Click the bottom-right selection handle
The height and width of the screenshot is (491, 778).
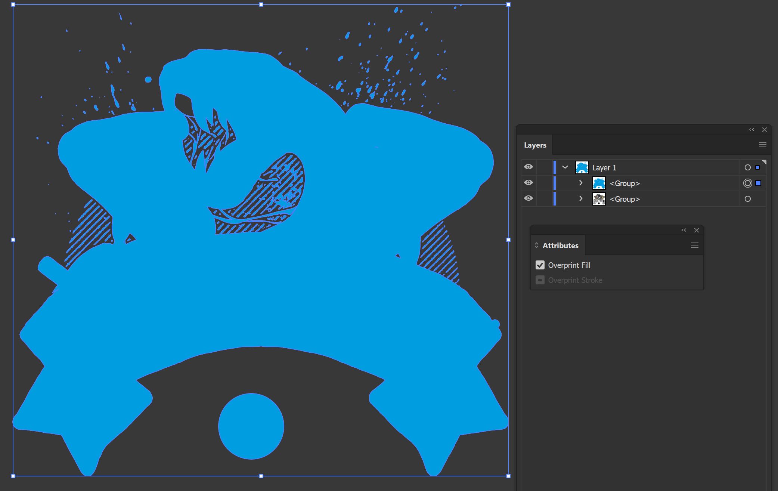click(x=508, y=476)
